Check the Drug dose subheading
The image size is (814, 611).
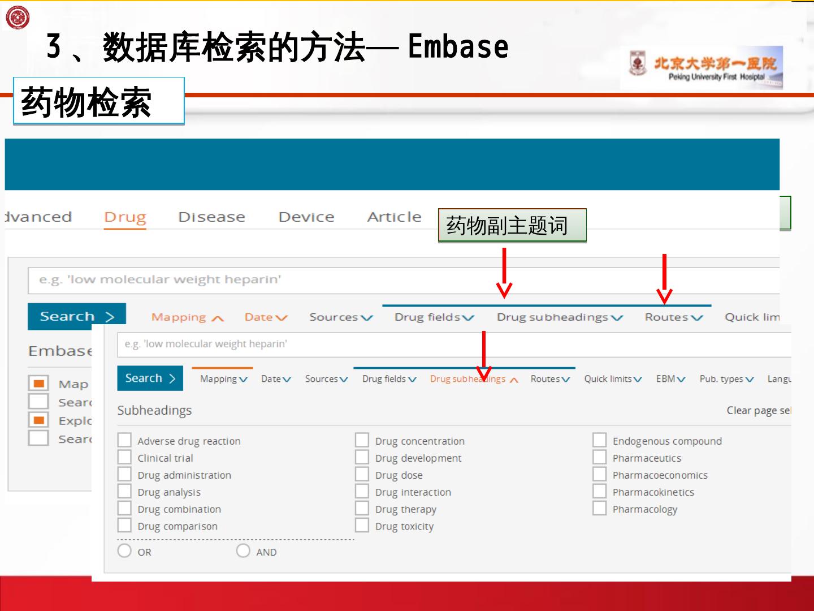pyautogui.click(x=362, y=474)
